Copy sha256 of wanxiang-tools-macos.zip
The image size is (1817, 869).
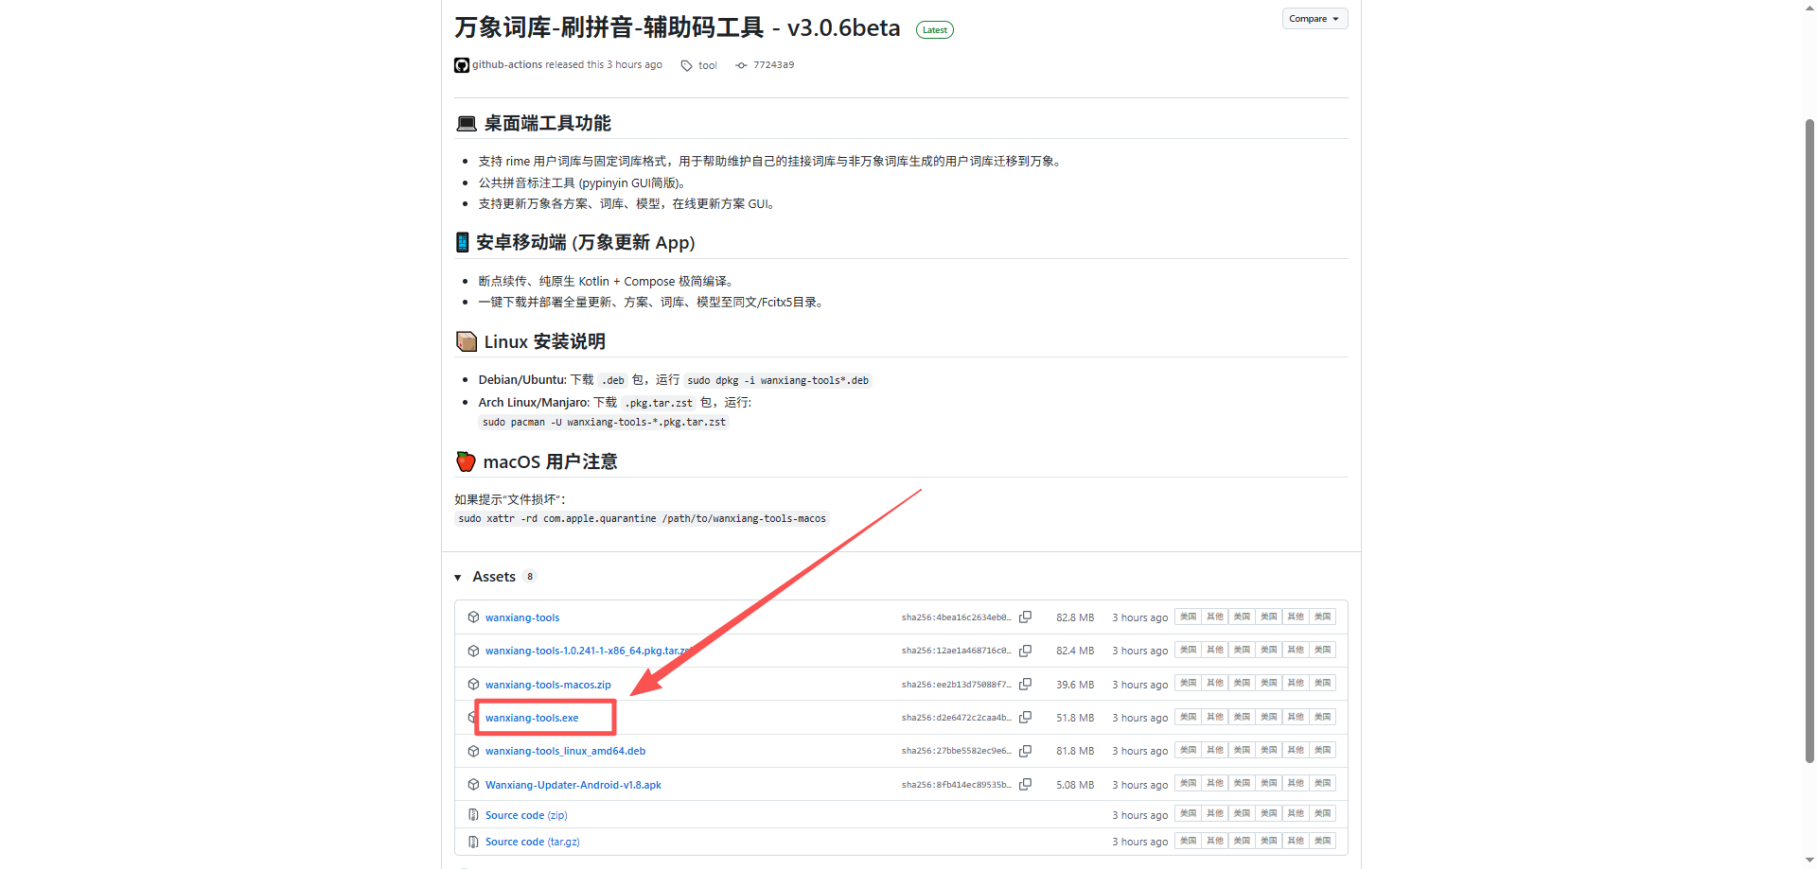tap(1025, 684)
